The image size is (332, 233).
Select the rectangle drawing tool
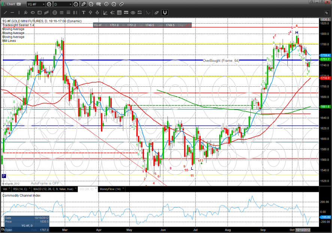[39, 13]
